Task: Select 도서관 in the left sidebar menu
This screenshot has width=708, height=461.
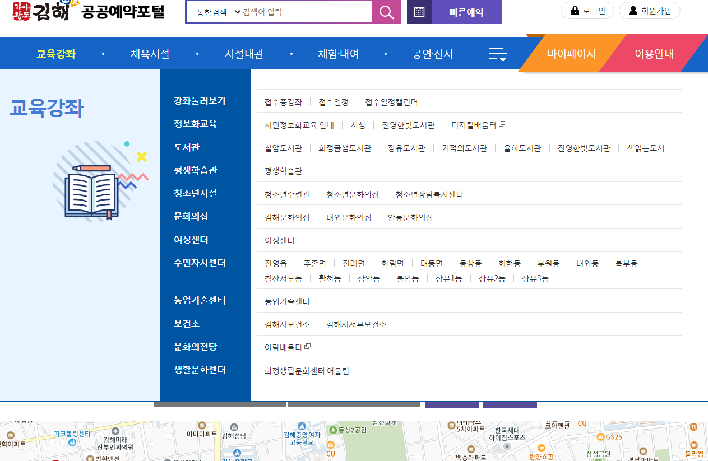Action: 187,147
